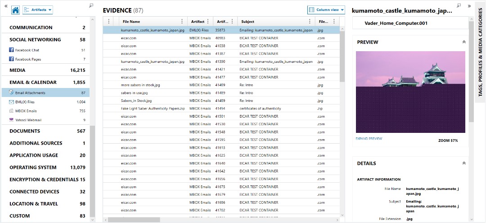This screenshot has height=224, width=486.
Task: Open the LOCATION & TRAVEL category
Action: [x=45, y=204]
